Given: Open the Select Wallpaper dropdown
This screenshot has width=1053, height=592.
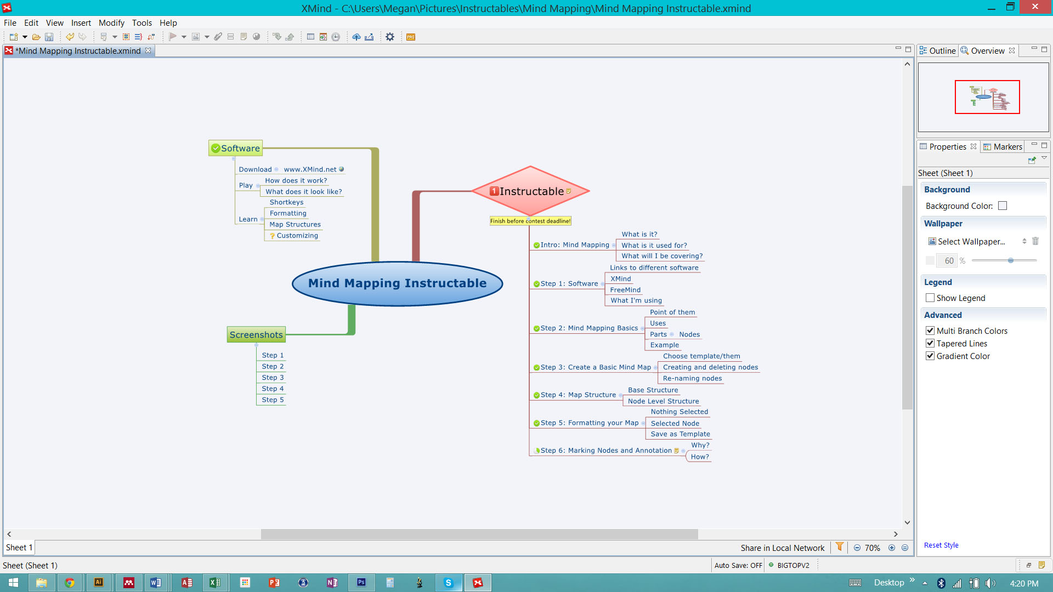Looking at the screenshot, I should click(x=971, y=241).
